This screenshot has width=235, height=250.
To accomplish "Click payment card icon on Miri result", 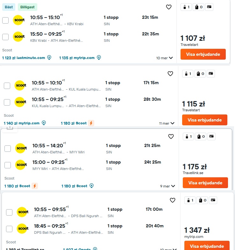I will (211, 136).
